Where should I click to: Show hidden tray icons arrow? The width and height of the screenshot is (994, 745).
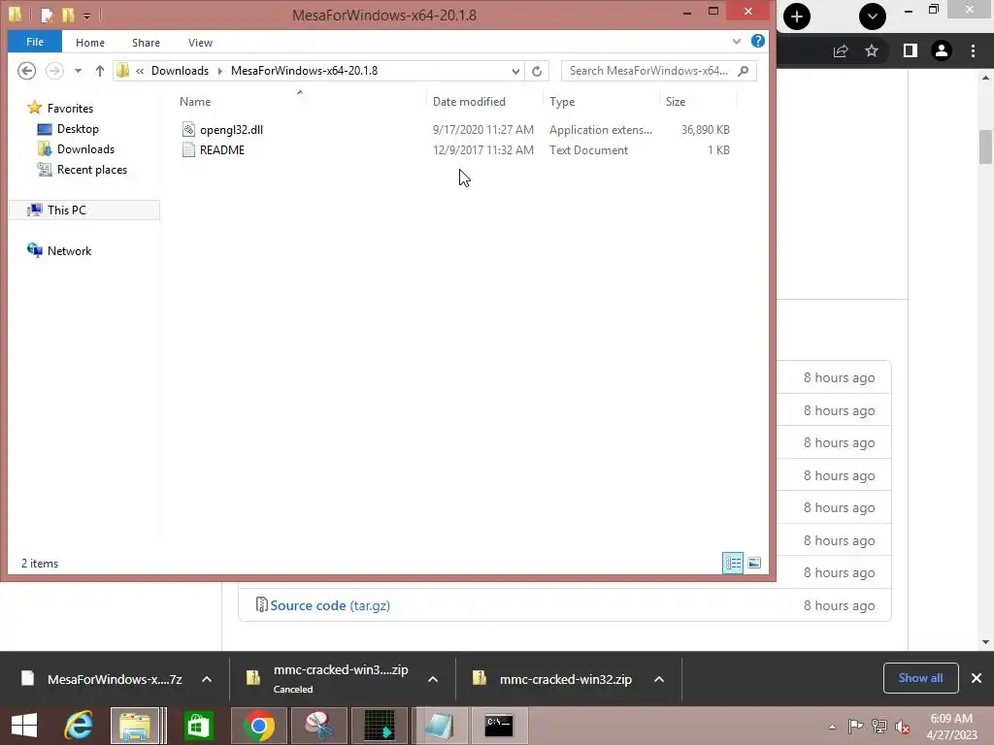coord(832,727)
